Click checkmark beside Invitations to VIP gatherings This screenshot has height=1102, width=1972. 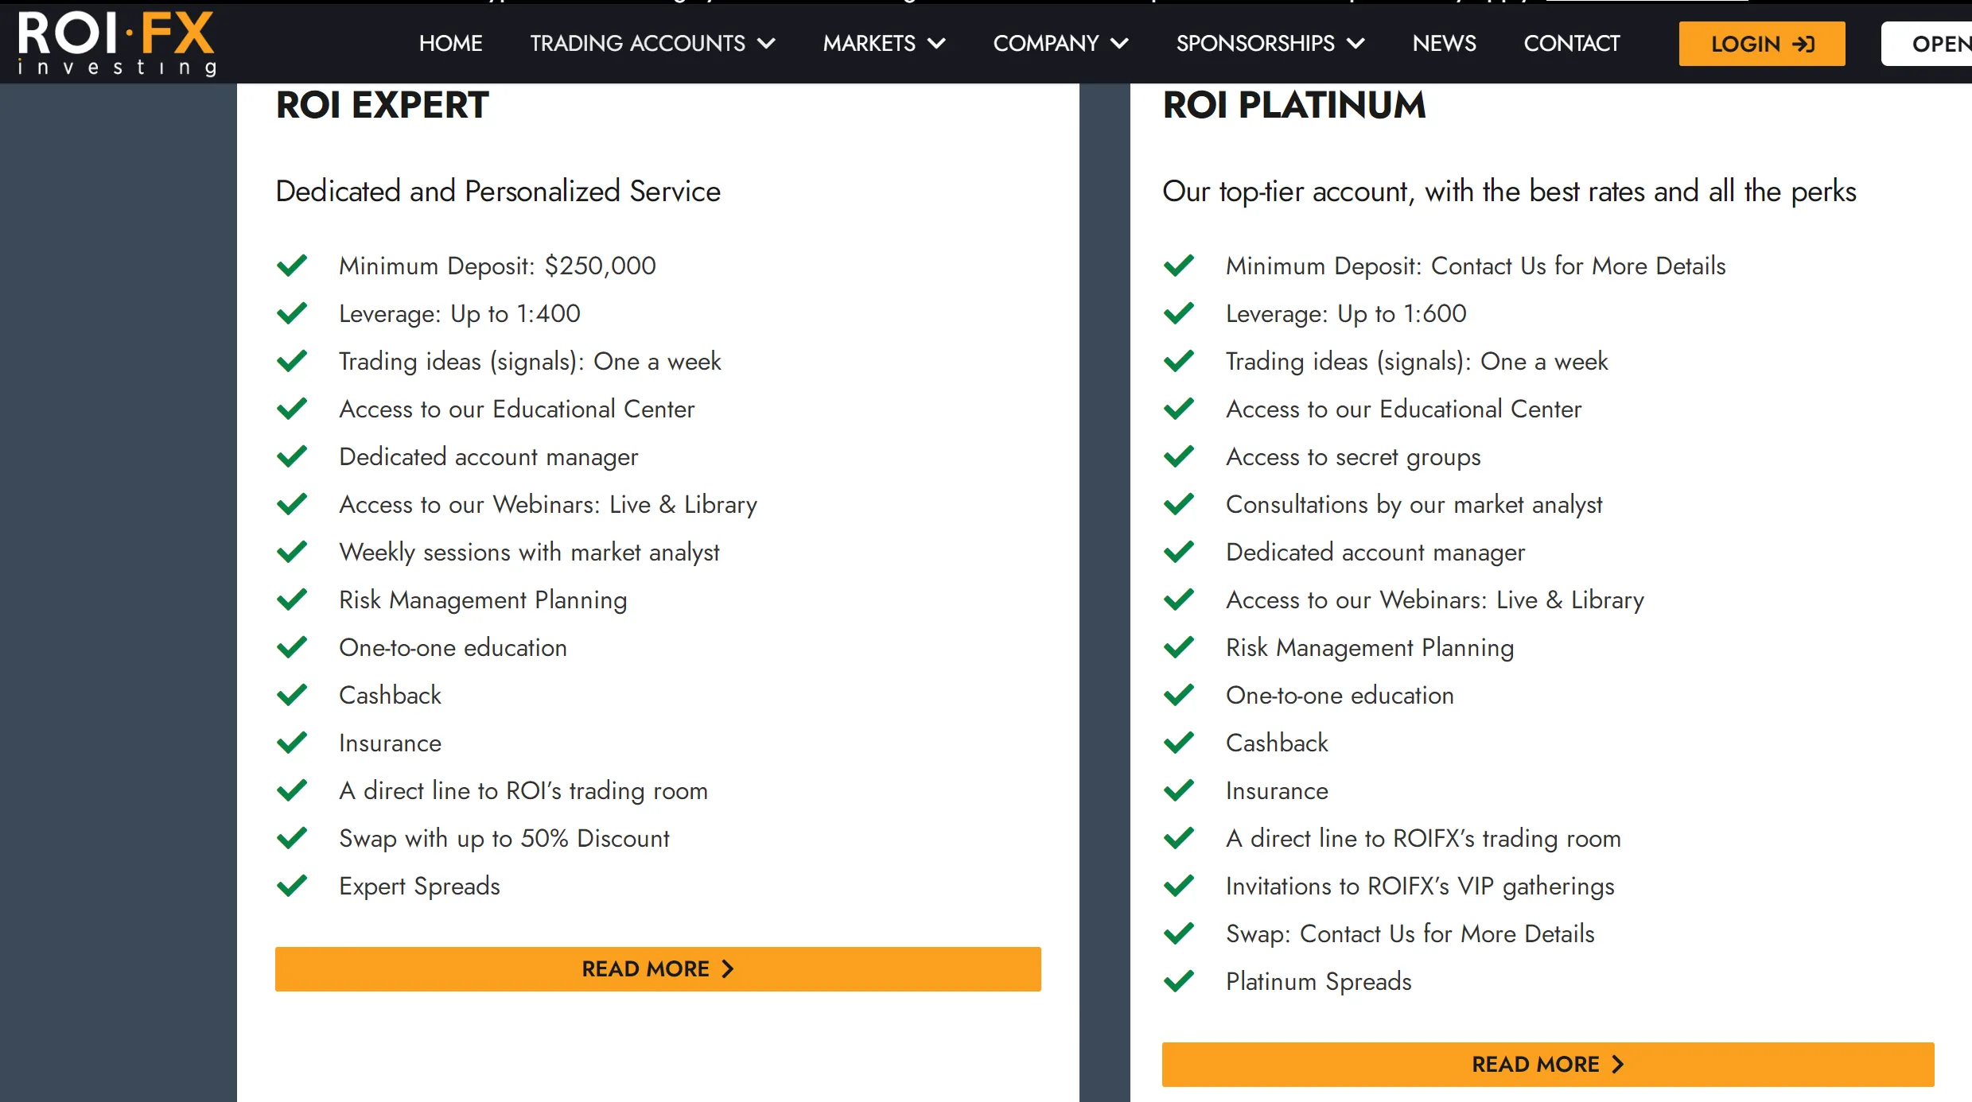pyautogui.click(x=1179, y=886)
